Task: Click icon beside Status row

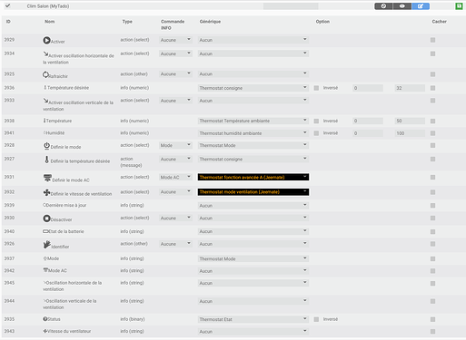Action: [45, 319]
